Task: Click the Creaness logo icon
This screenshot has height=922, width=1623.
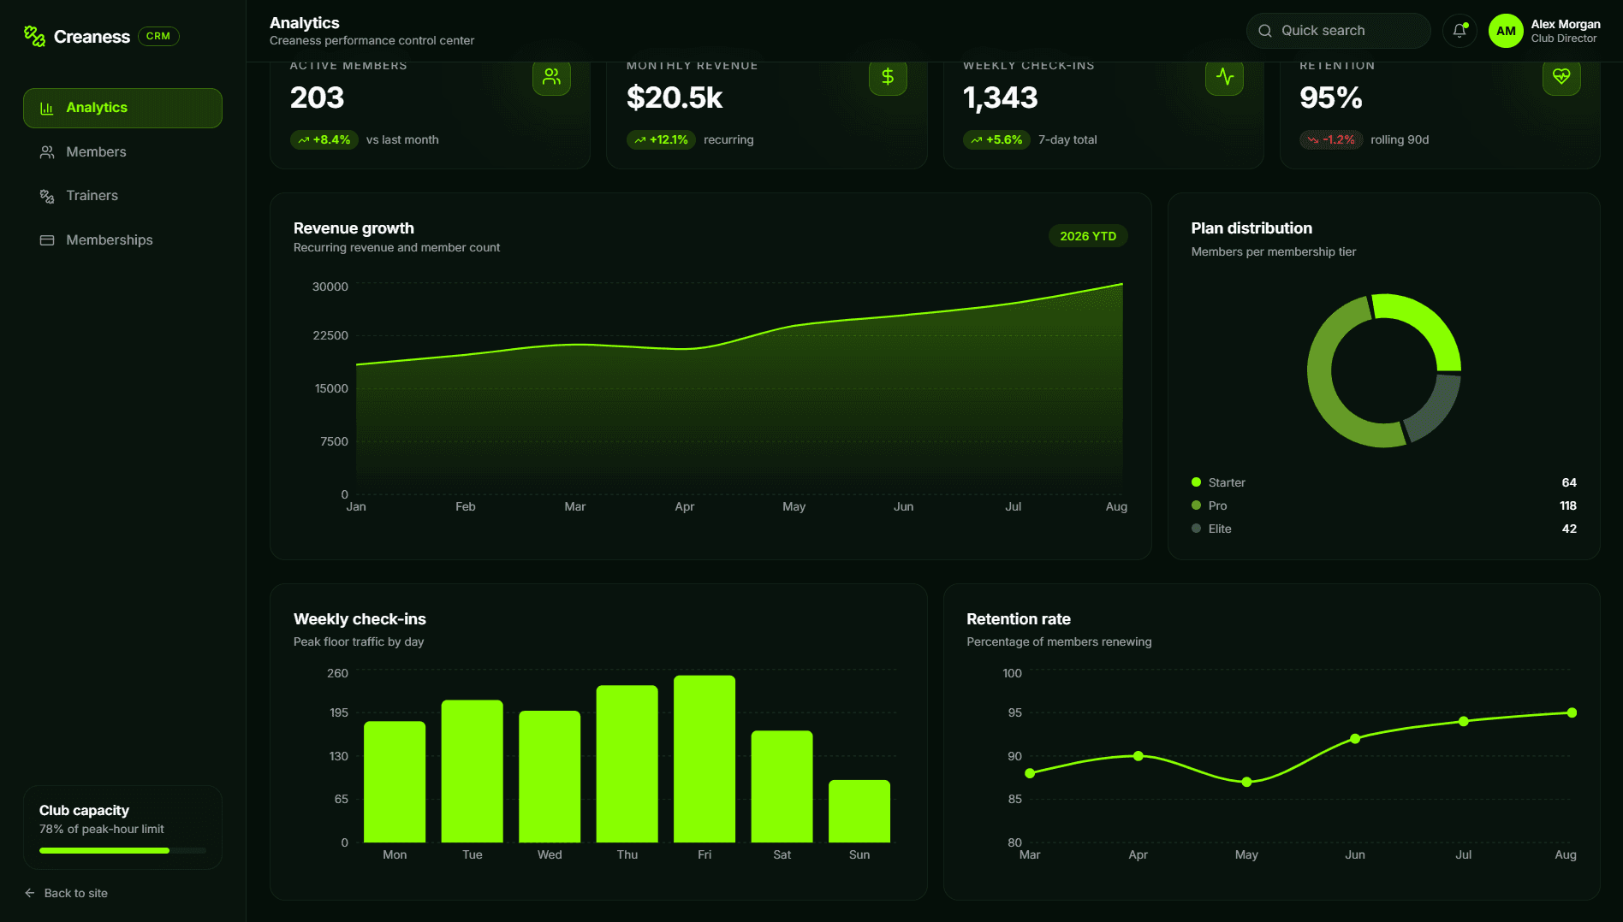Action: click(x=34, y=36)
